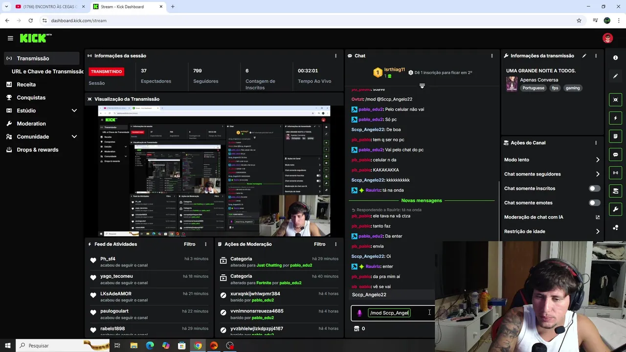
Task: Toggle the lightning activity feed icon in right rail
Action: pos(615,118)
